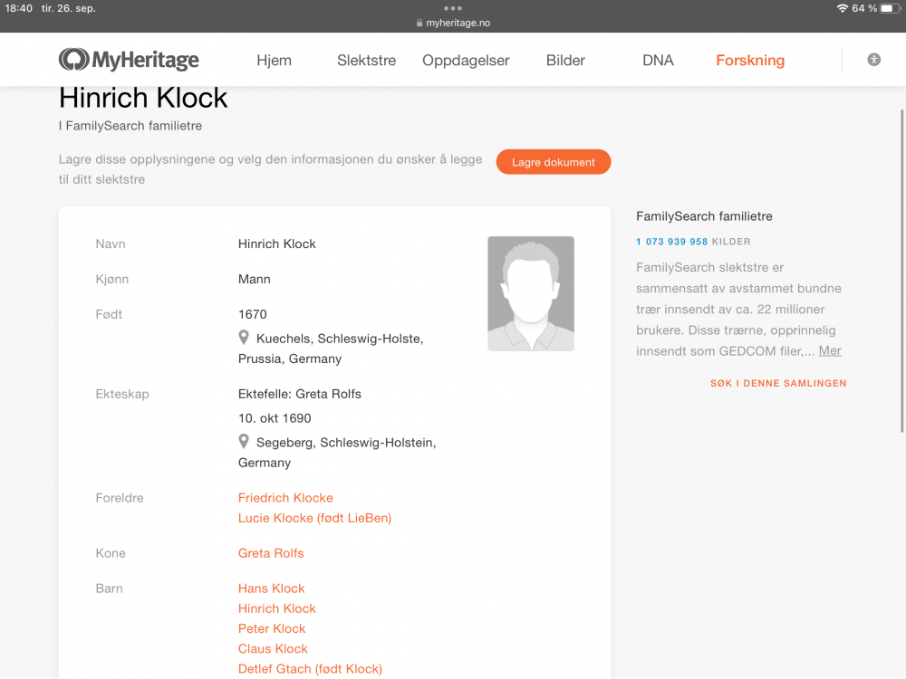This screenshot has height=679, width=906.
Task: Open parent Friedrich Klocke's record
Action: coord(285,498)
